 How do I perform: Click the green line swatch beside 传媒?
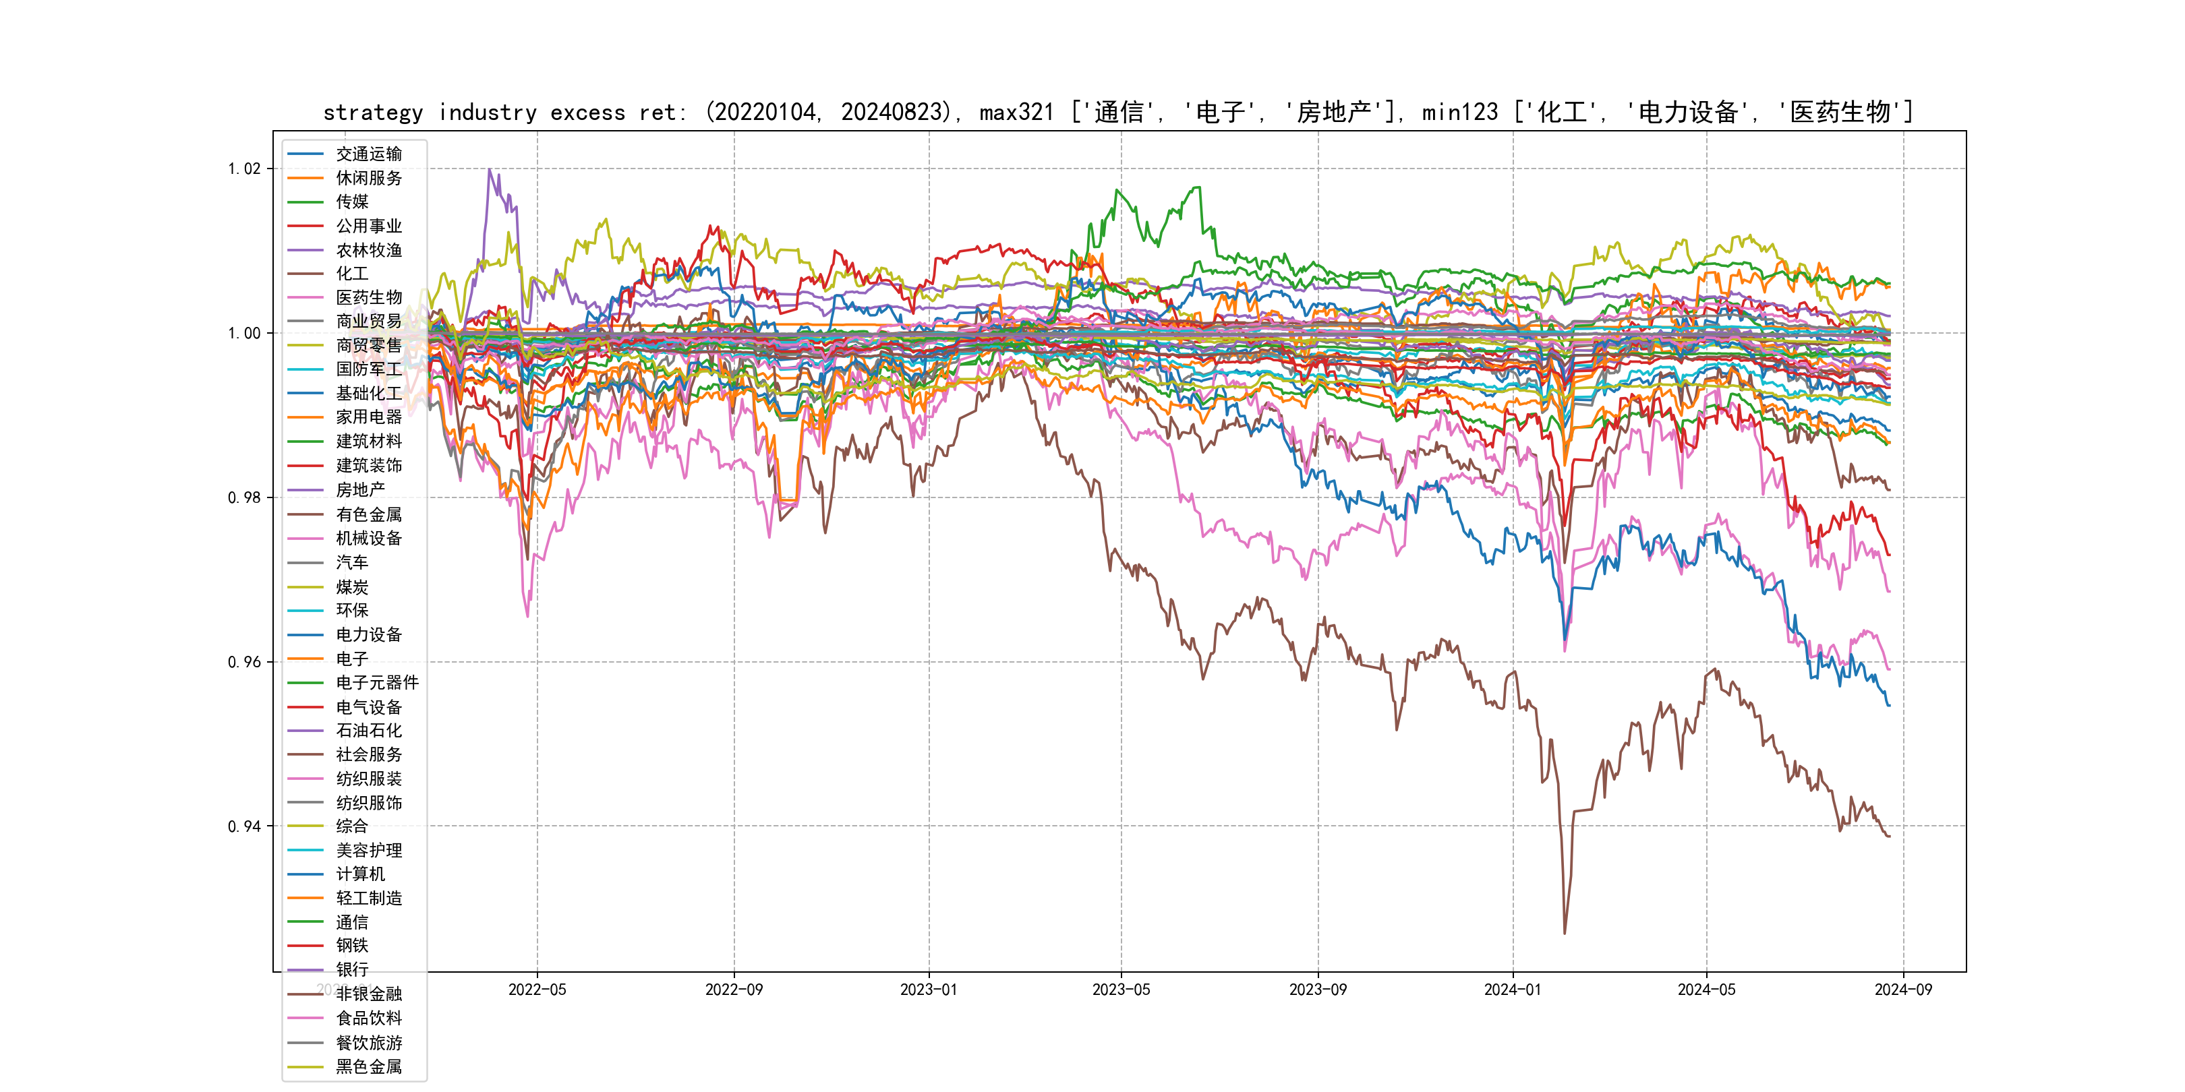pos(305,202)
